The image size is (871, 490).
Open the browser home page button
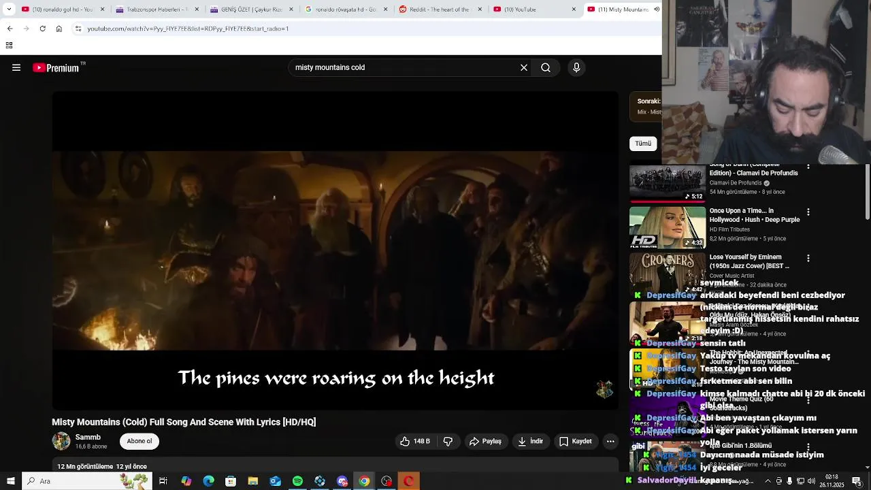pyautogui.click(x=59, y=29)
